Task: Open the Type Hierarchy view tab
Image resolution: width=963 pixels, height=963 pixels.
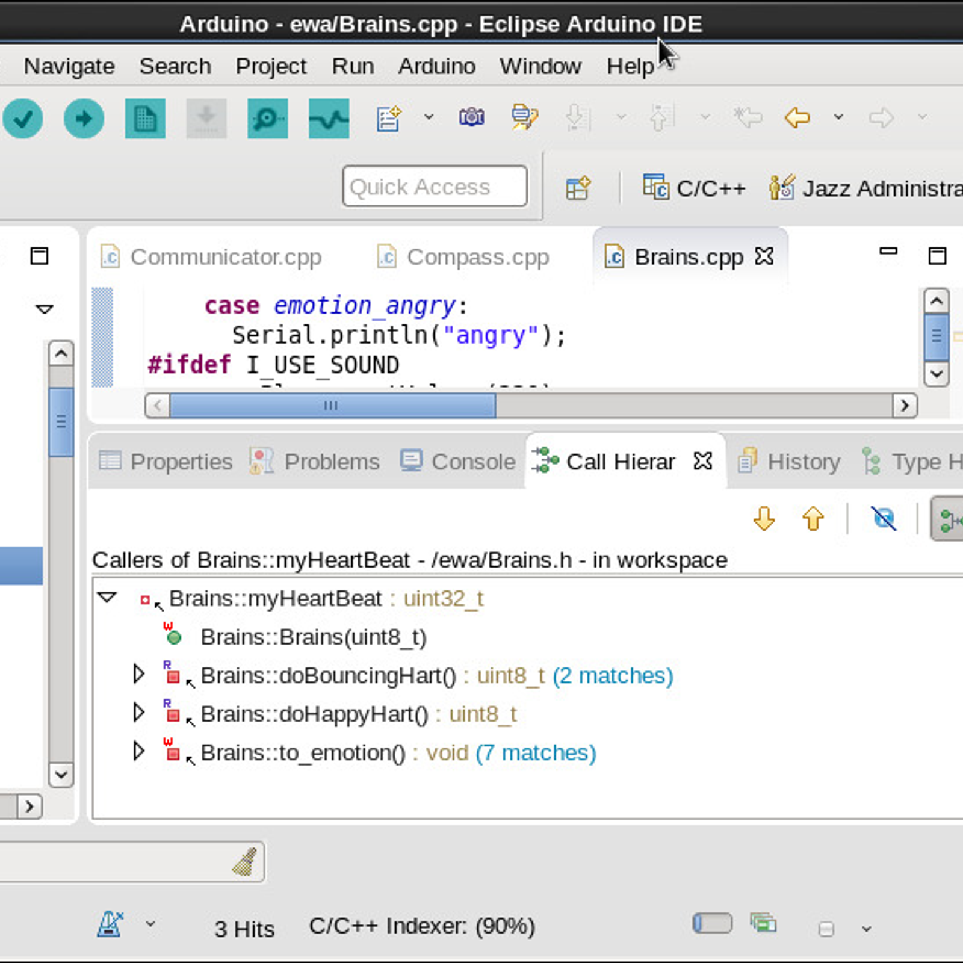Action: pyautogui.click(x=911, y=462)
